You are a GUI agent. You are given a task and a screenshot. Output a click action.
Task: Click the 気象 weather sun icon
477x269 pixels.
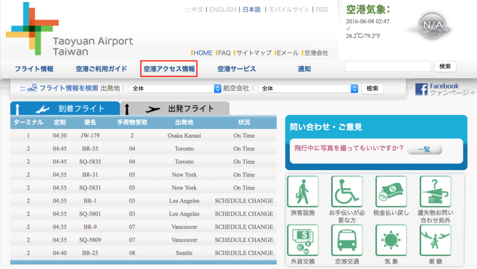tap(391, 240)
